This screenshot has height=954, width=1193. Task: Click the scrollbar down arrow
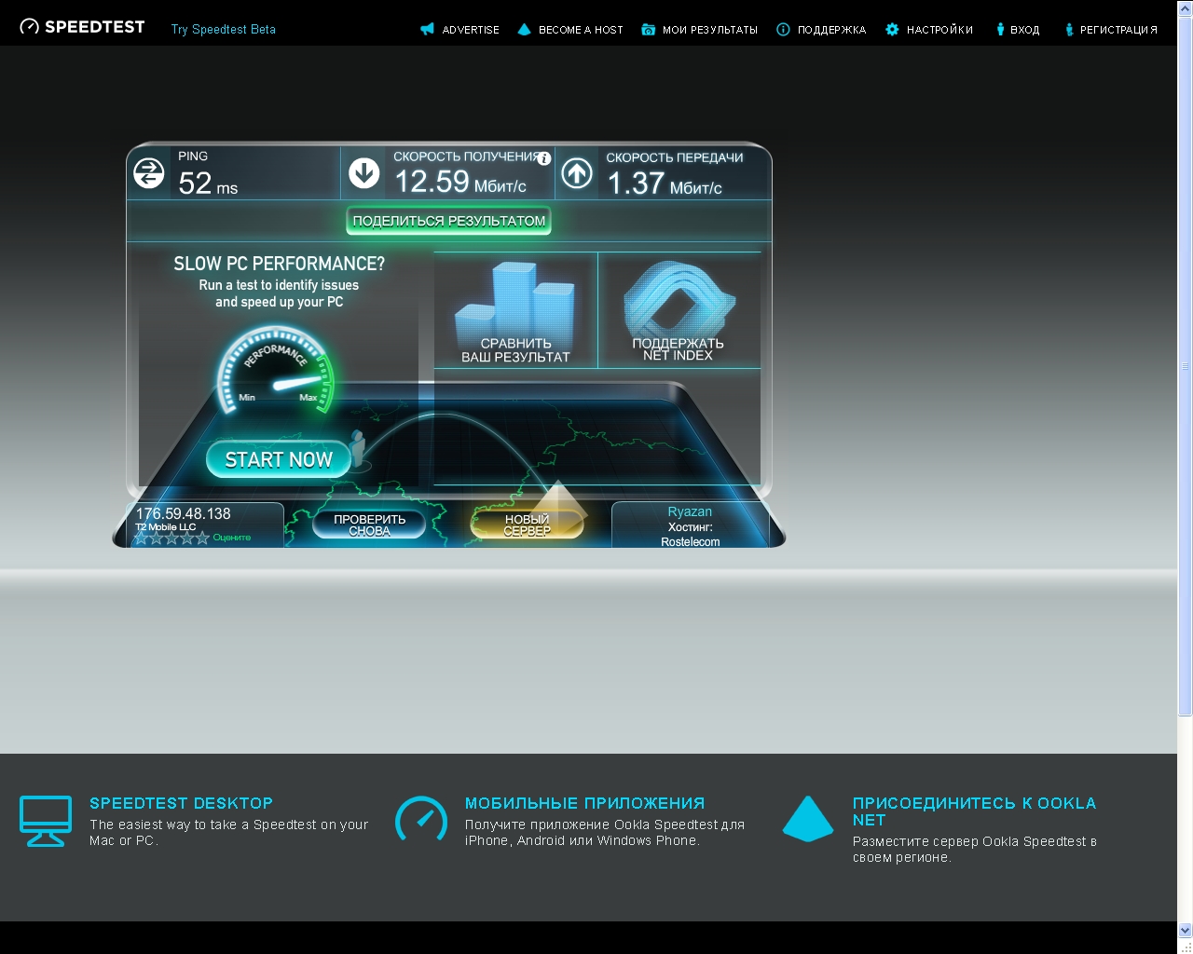pyautogui.click(x=1185, y=930)
